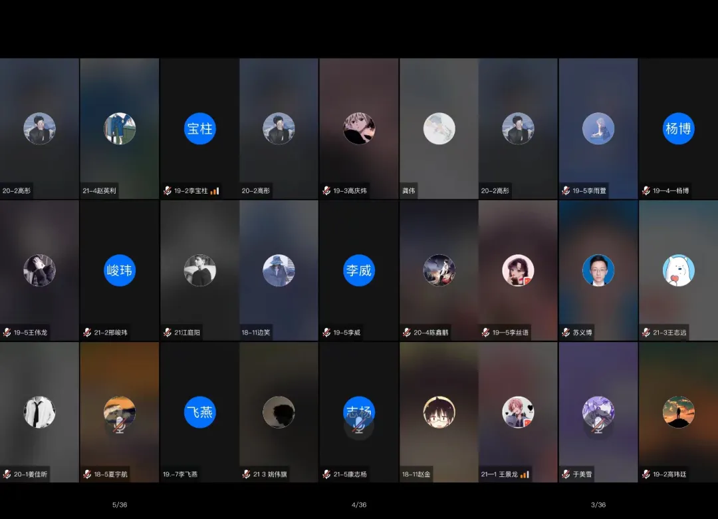This screenshot has width=718, height=519.
Task: Click the muted mic icon beside 19-3高庆炜
Action: 326,191
